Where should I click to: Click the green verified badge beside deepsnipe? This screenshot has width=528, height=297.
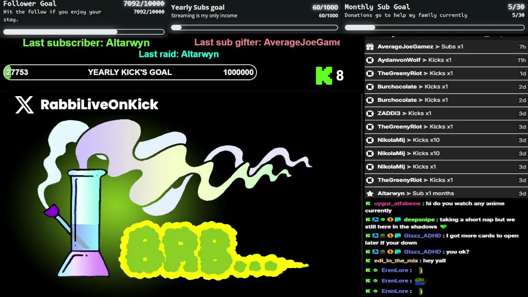tap(383, 220)
